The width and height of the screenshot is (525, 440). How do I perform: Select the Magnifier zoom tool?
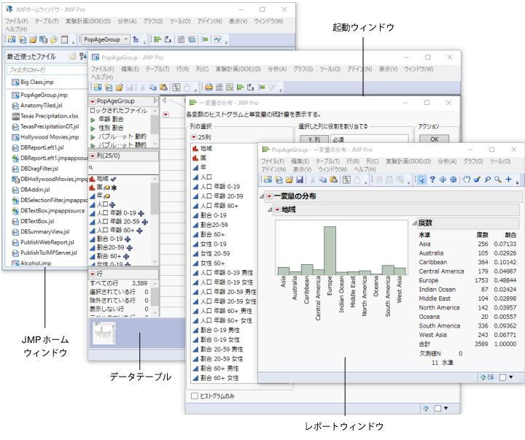coord(498,180)
